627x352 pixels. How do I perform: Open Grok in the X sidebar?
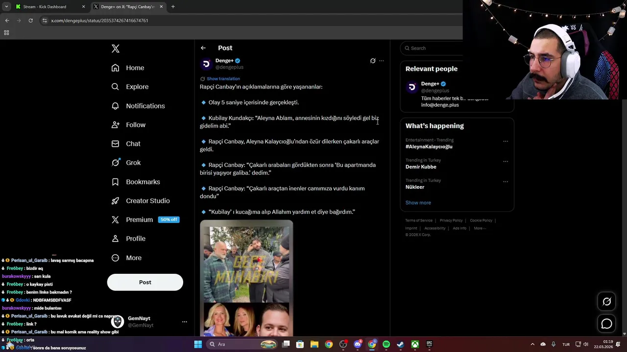[126, 163]
